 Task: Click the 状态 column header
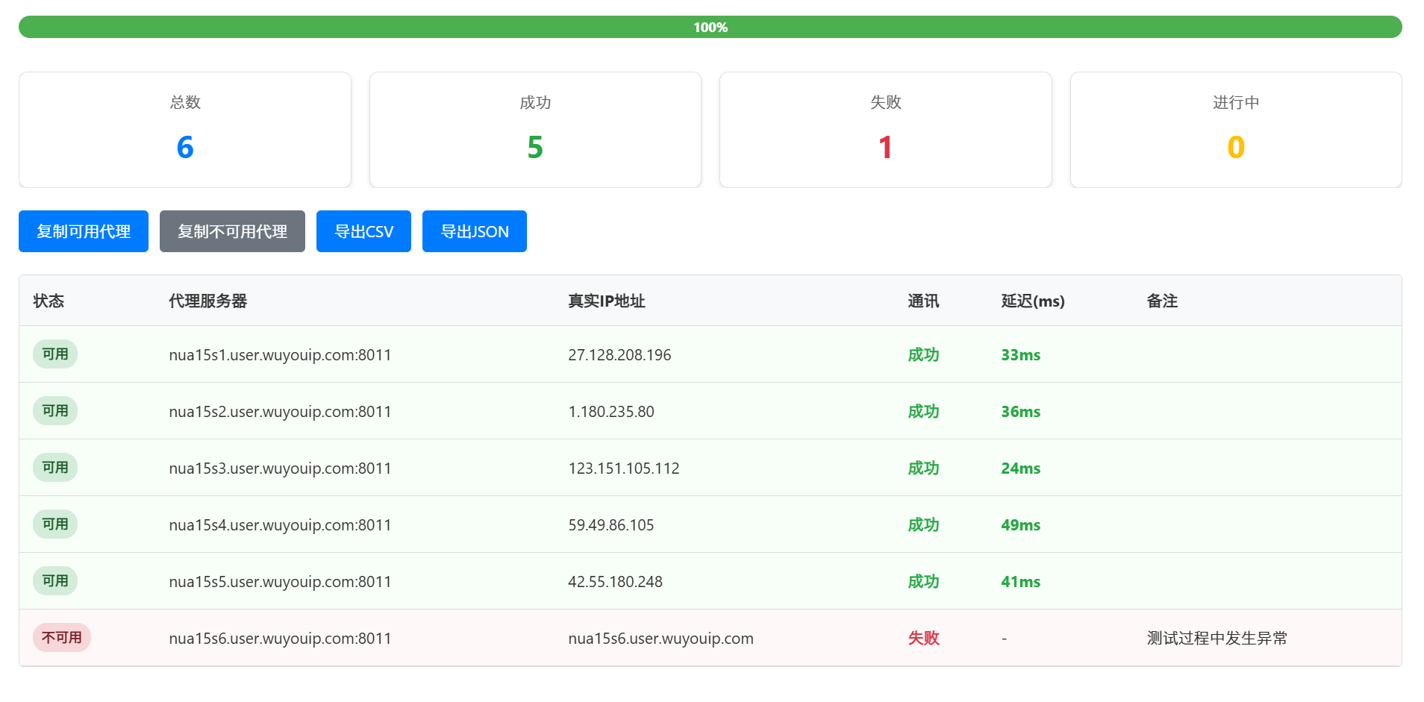tap(49, 301)
